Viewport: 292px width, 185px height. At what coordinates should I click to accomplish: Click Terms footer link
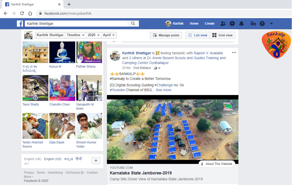coord(41,172)
